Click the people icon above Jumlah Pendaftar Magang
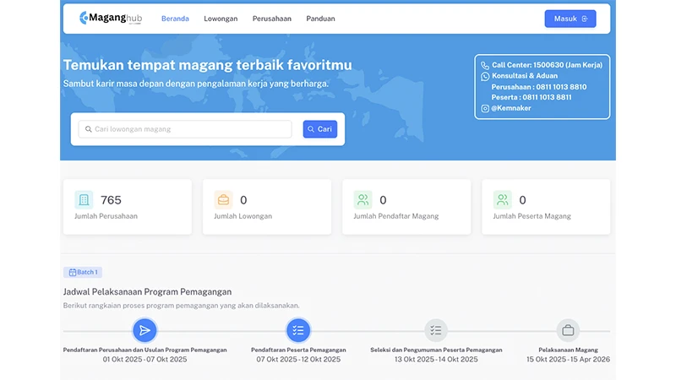 click(x=363, y=200)
